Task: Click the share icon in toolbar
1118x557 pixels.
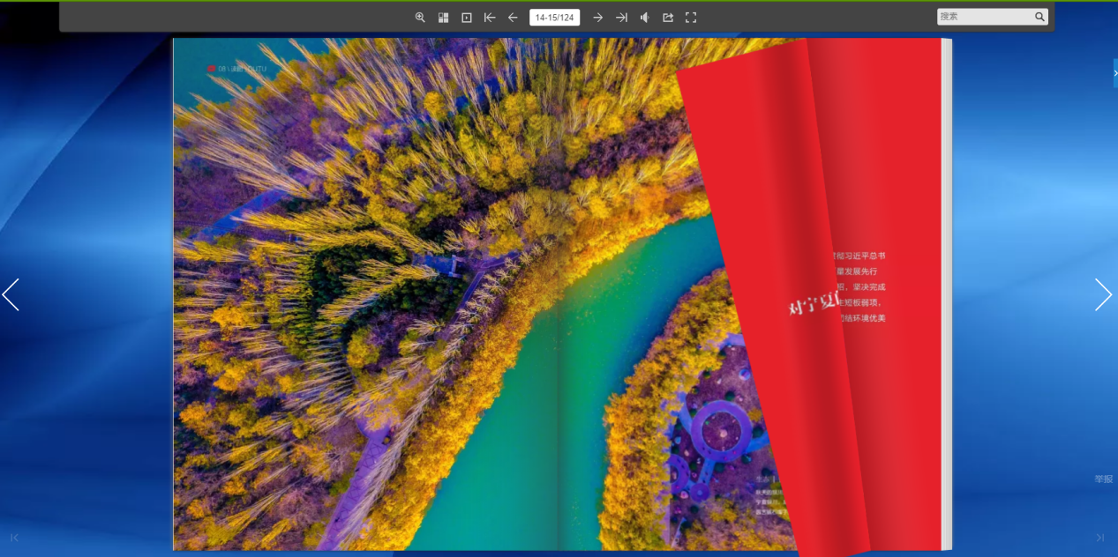Action: tap(668, 18)
